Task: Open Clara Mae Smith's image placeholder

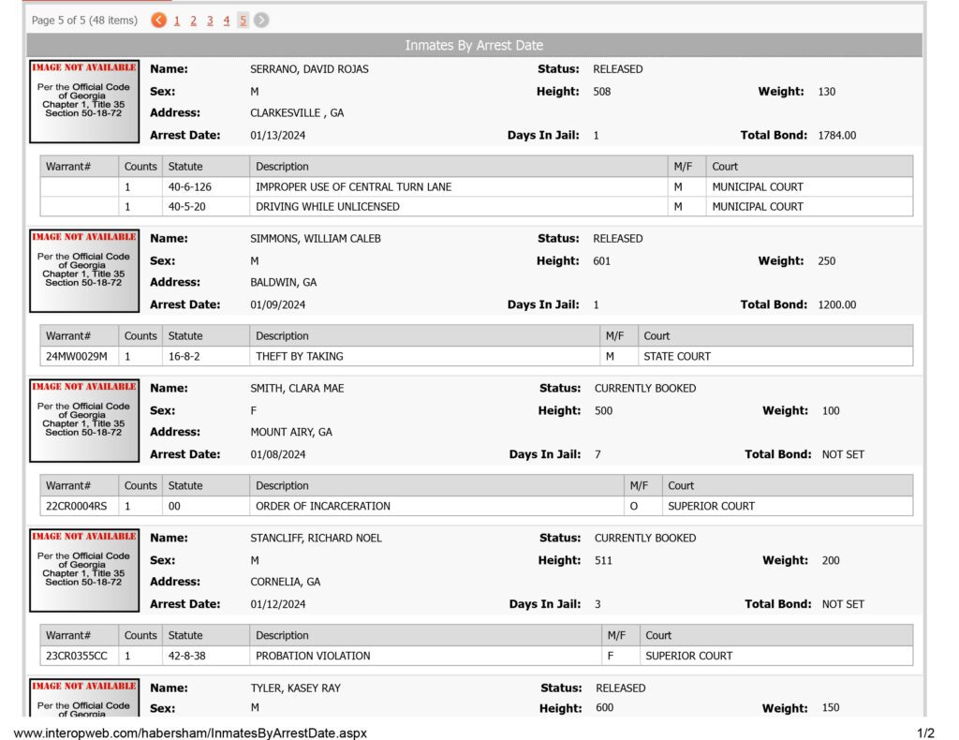Action: [x=84, y=421]
